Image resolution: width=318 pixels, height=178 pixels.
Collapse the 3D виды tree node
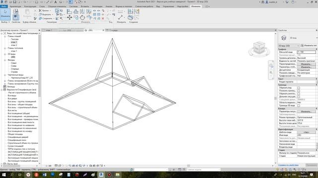pyautogui.click(x=5, y=54)
